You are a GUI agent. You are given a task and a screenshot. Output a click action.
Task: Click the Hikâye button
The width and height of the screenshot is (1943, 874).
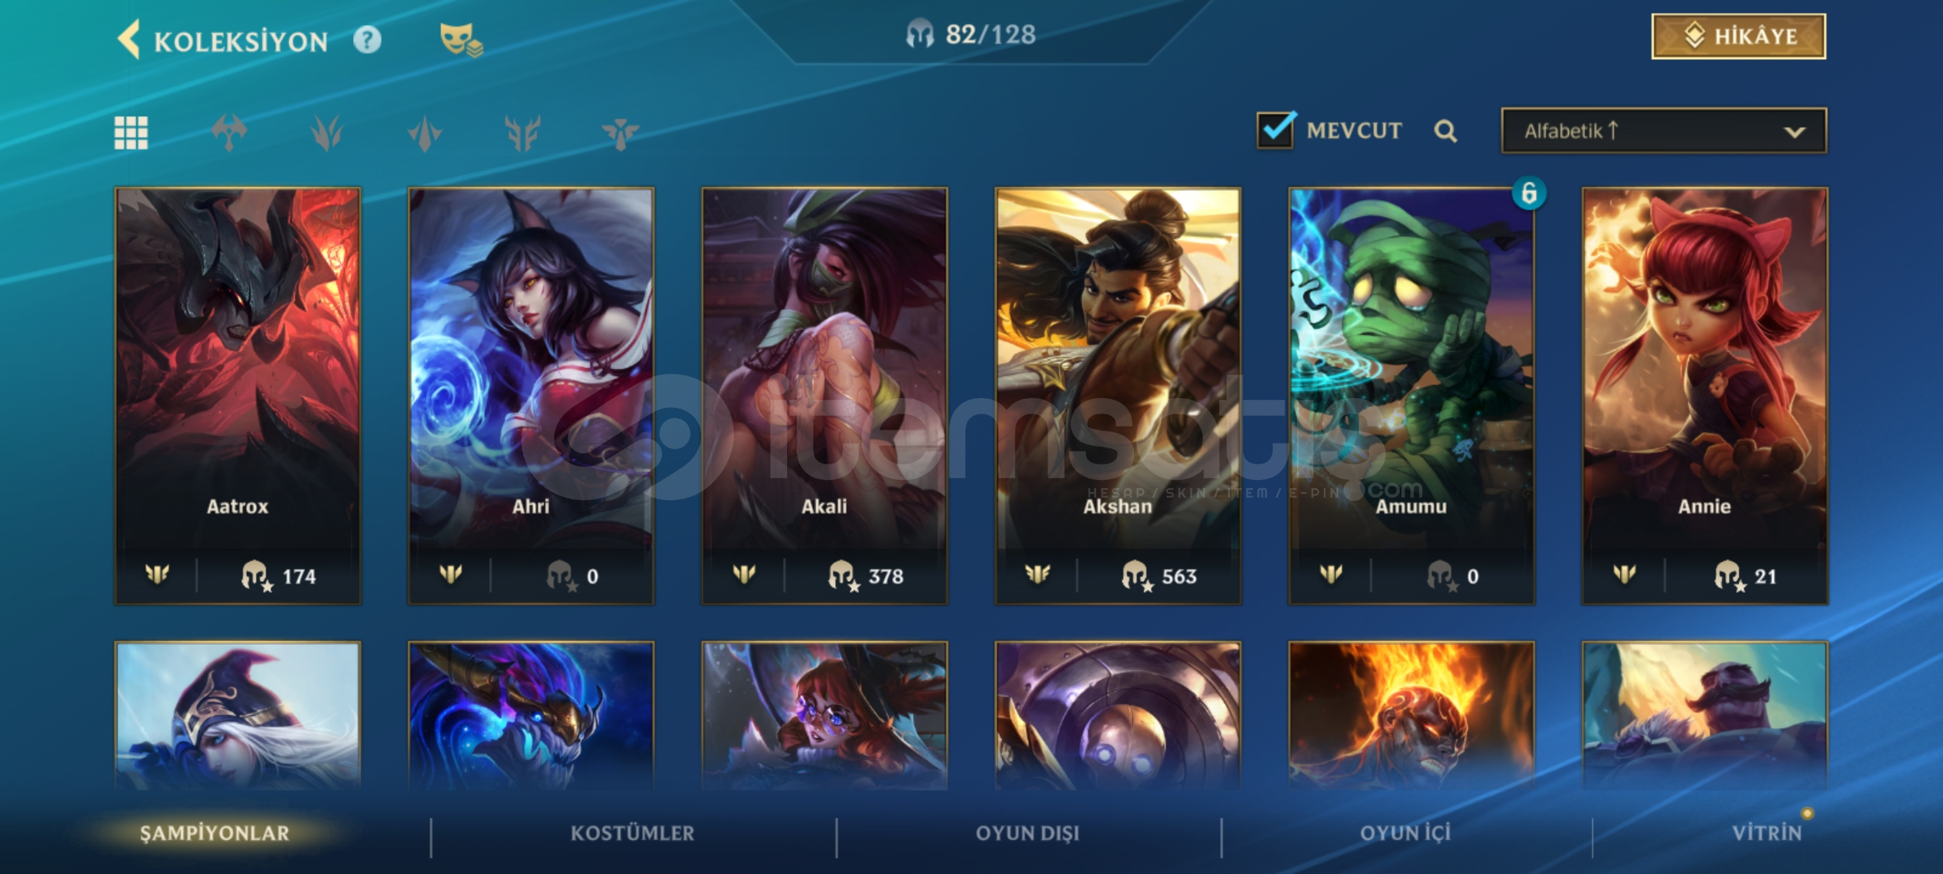[x=1738, y=36]
